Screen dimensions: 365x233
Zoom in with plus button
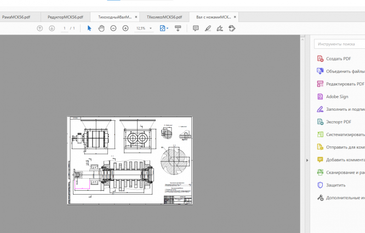[x=126, y=28]
